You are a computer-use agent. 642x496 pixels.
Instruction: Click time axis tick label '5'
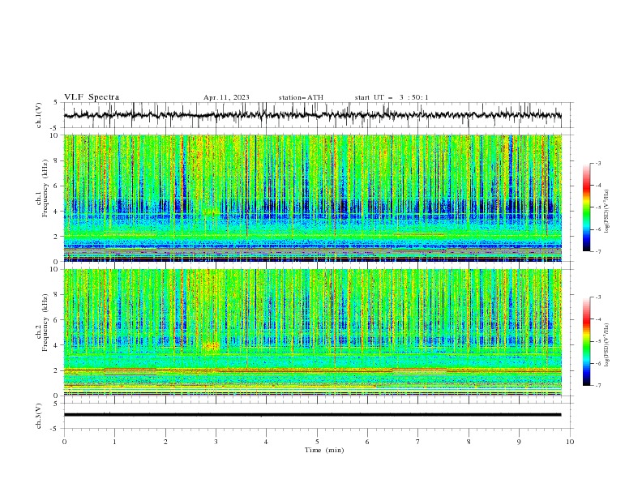tap(317, 442)
